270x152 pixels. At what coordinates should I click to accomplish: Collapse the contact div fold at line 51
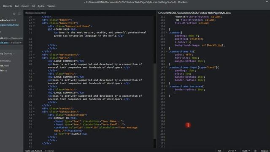(34, 109)
